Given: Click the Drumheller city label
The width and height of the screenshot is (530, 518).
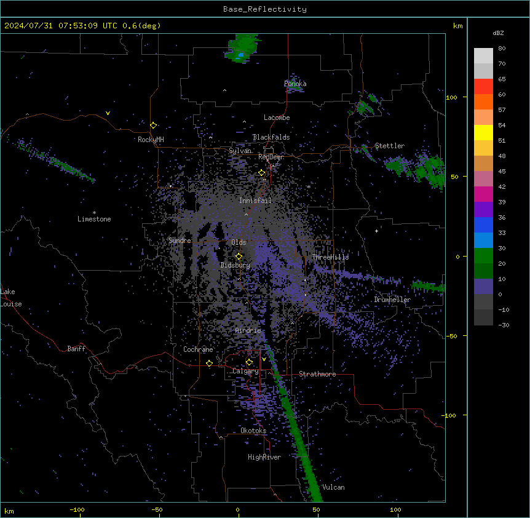Looking at the screenshot, I should (392, 300).
